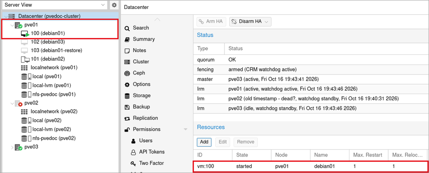Click the Remove resource button
Viewport: 429px width, 173px height.
point(246,142)
